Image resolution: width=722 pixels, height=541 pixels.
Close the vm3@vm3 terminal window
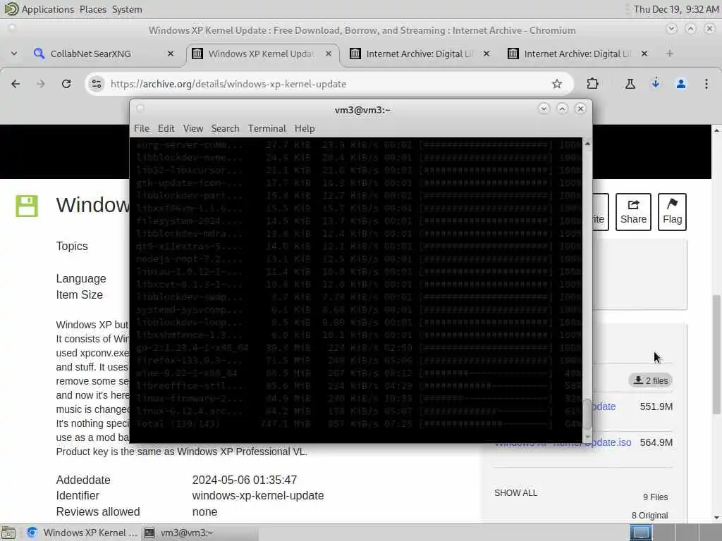580,108
